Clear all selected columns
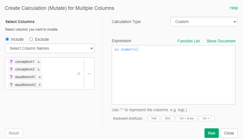 pyautogui.click(x=79, y=74)
